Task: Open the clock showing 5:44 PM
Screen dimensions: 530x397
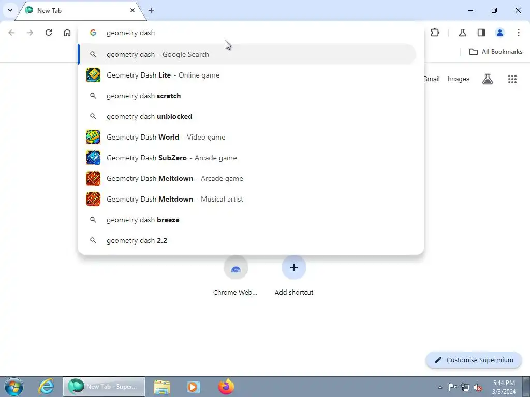Action: pos(504,387)
